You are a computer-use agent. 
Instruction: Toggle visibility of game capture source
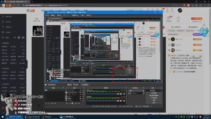click(80, 101)
